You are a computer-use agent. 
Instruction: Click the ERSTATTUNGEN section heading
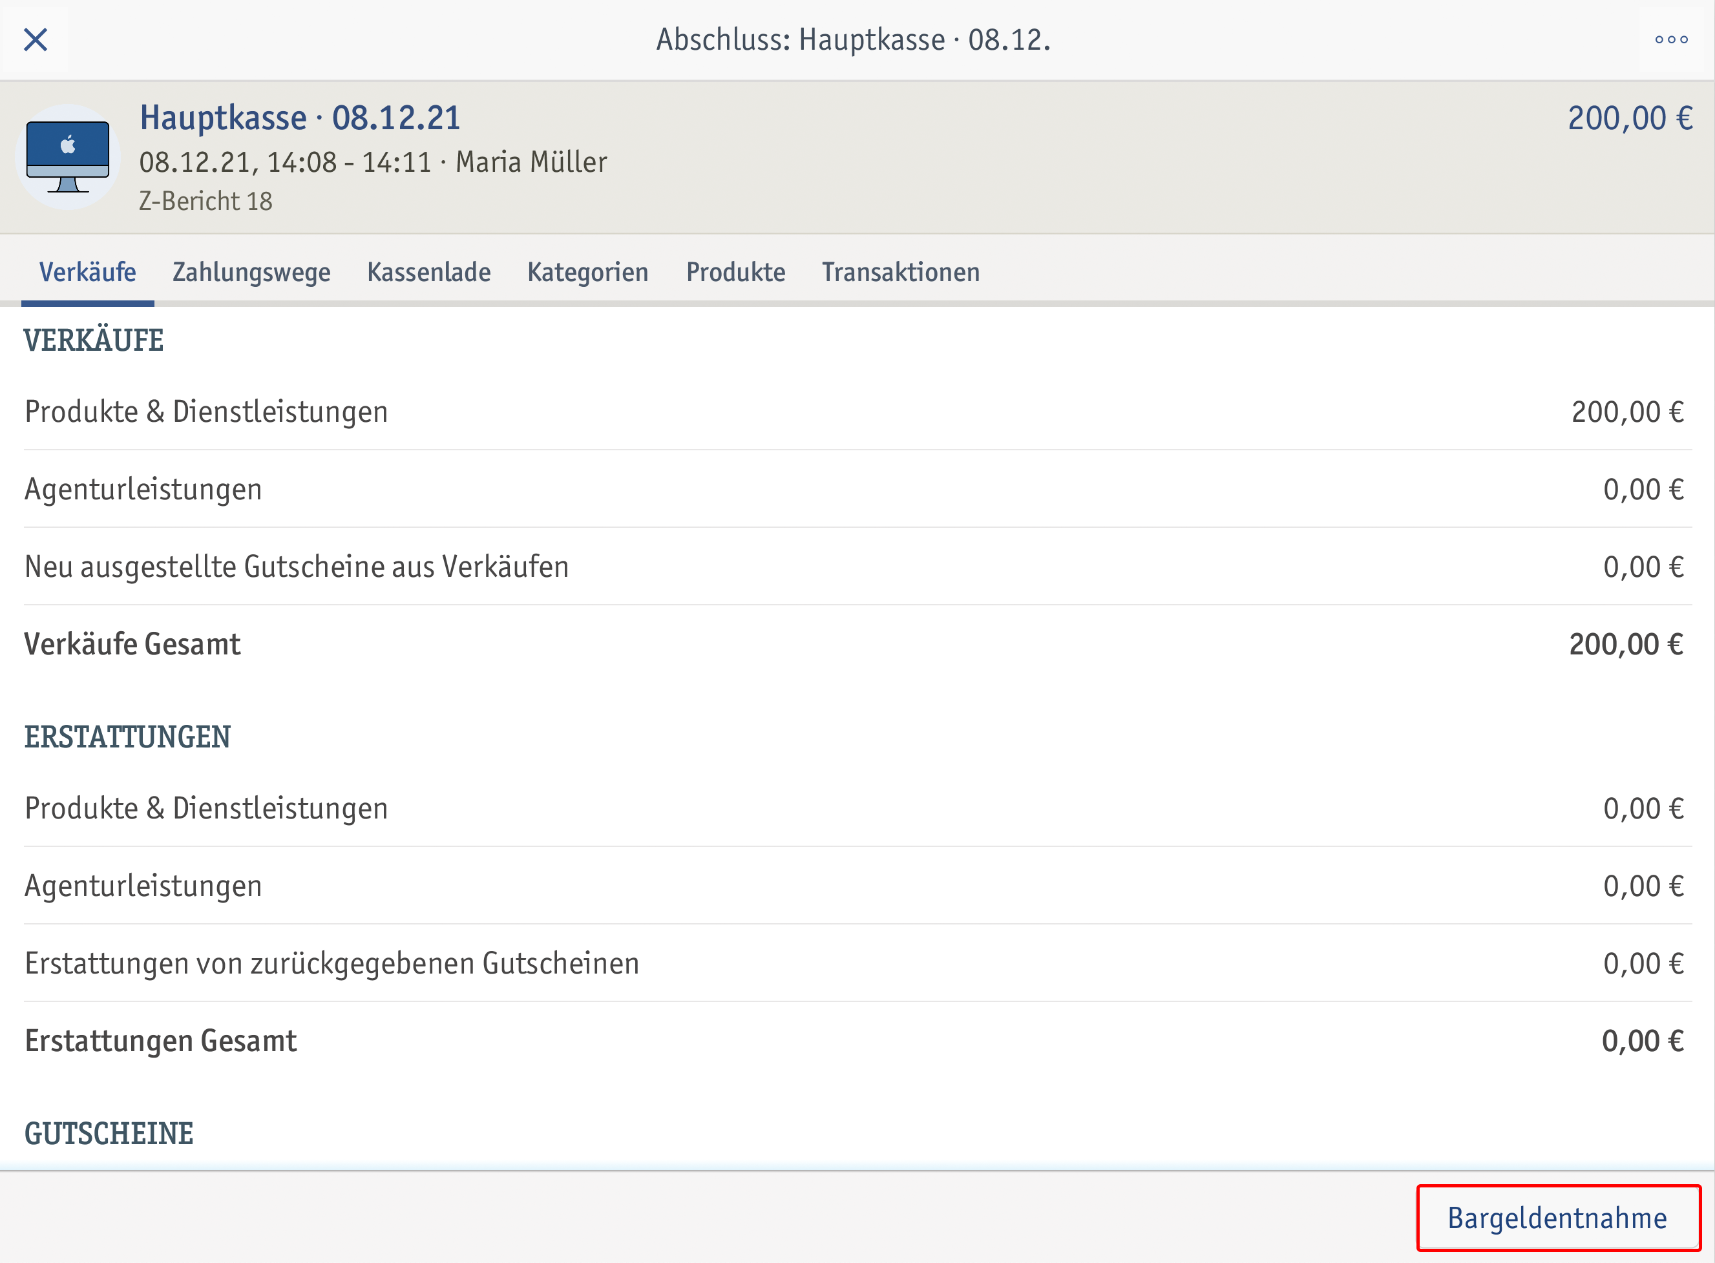click(127, 737)
